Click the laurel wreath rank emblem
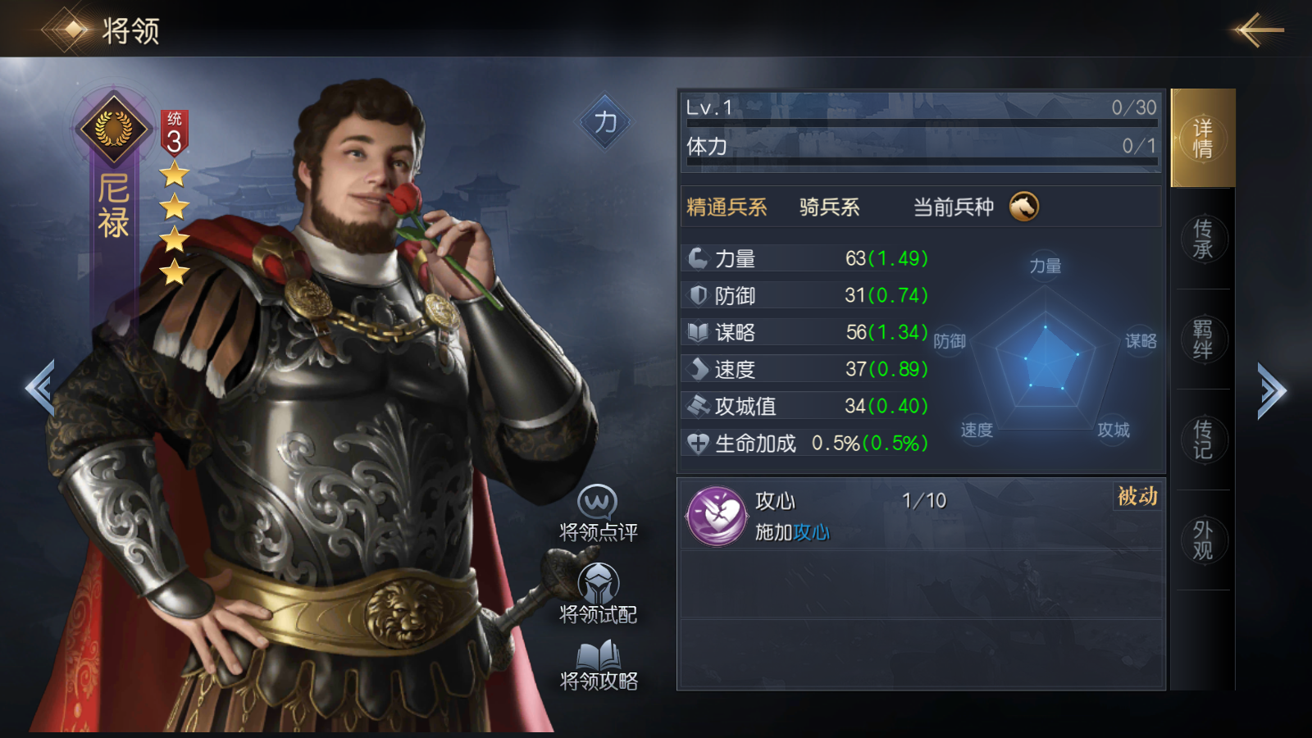 (113, 129)
